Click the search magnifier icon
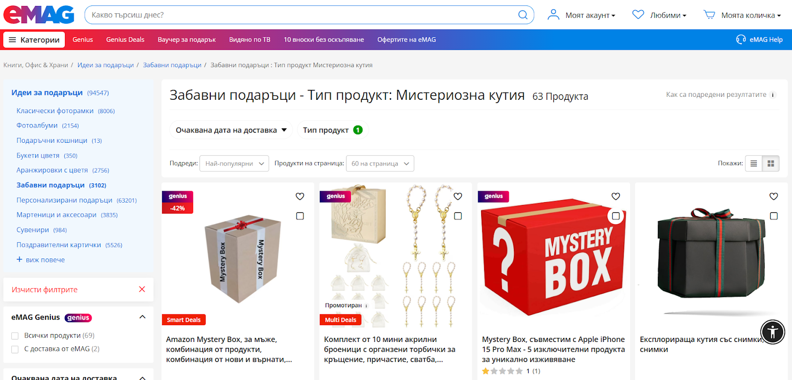The width and height of the screenshot is (792, 380). pyautogui.click(x=523, y=15)
